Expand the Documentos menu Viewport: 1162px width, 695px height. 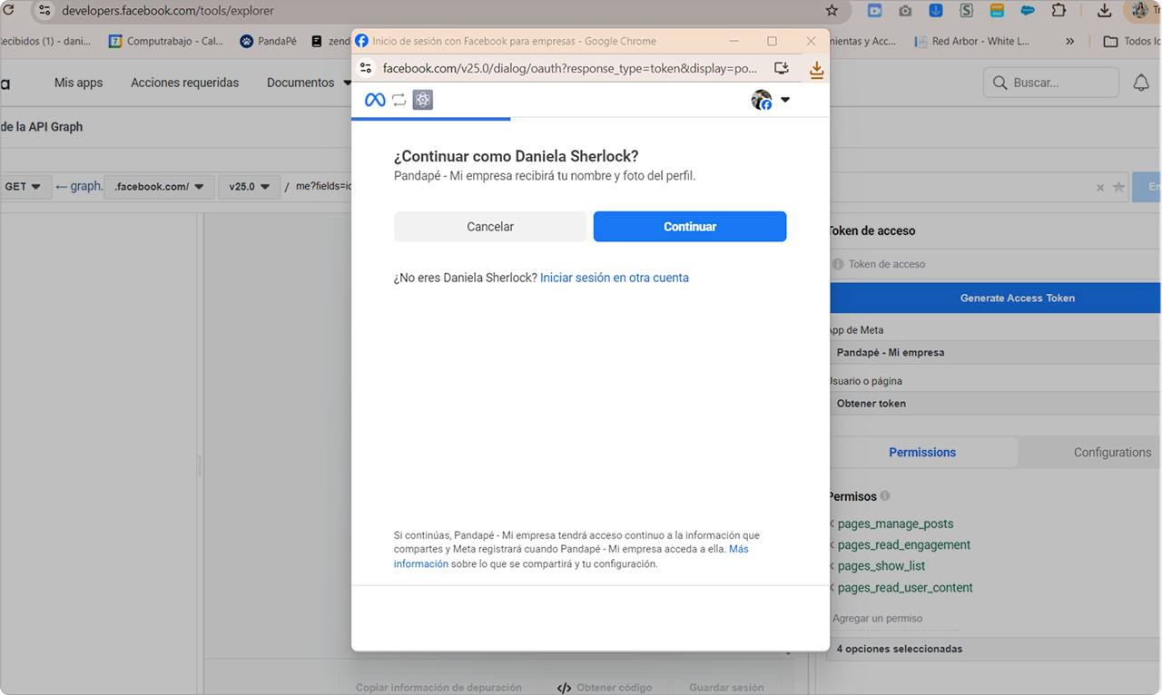[309, 83]
